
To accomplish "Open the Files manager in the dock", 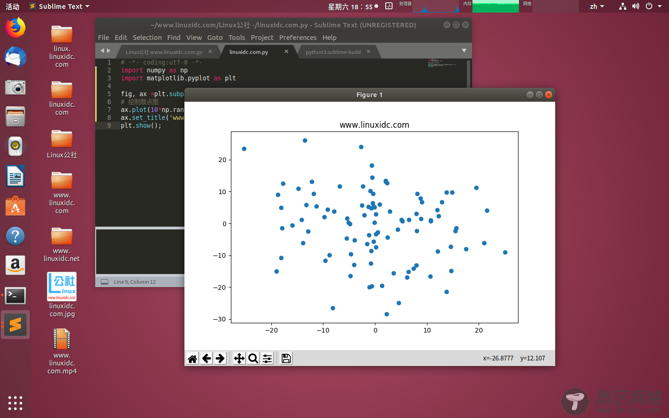I will (15, 117).
